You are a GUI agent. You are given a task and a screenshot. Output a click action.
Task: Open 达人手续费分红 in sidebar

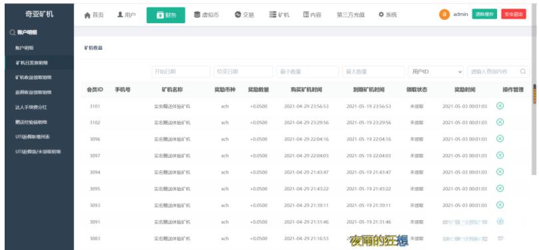31,107
